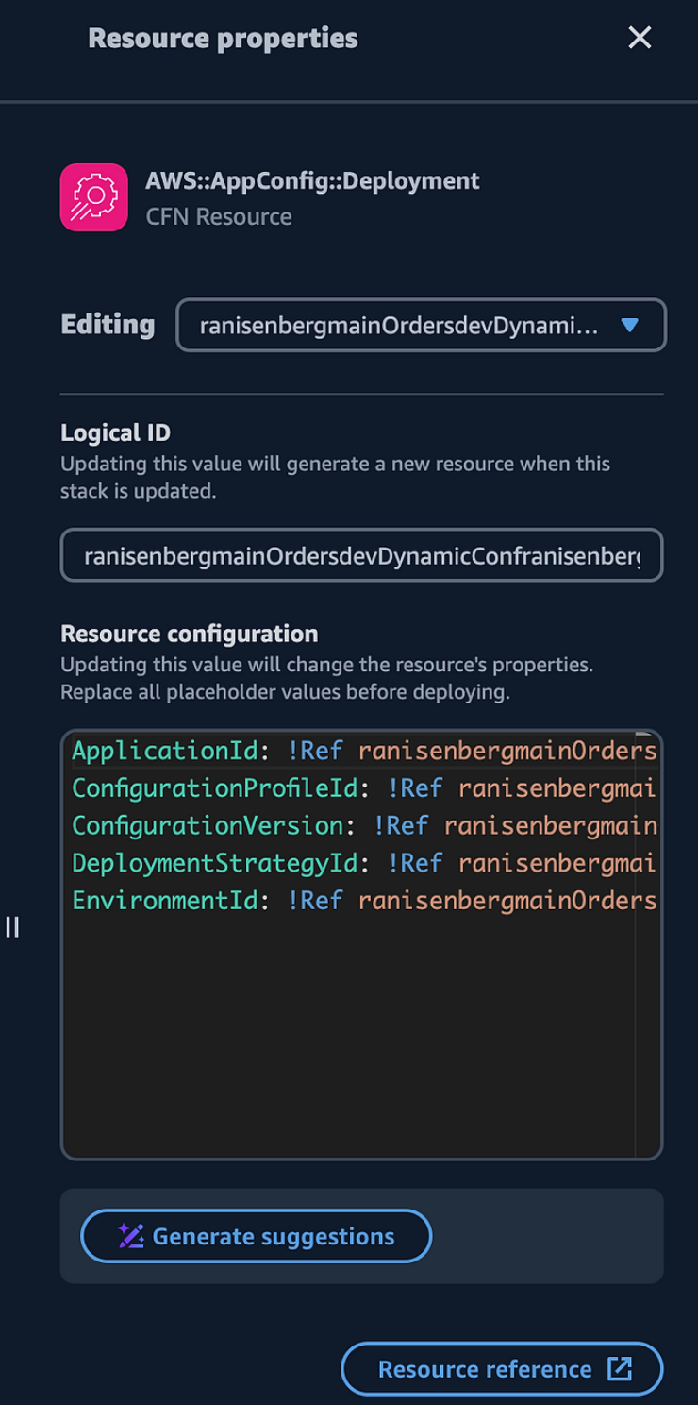Viewport: 698px width, 1405px height.
Task: Click the Editing dropdown arrow
Action: 630,325
